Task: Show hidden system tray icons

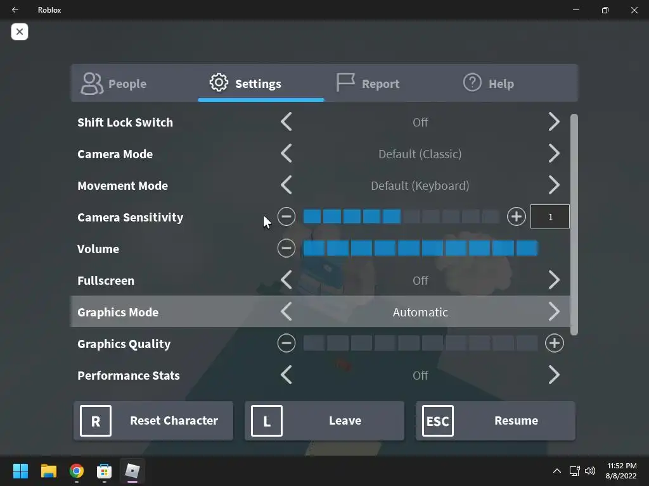Action: 557,471
